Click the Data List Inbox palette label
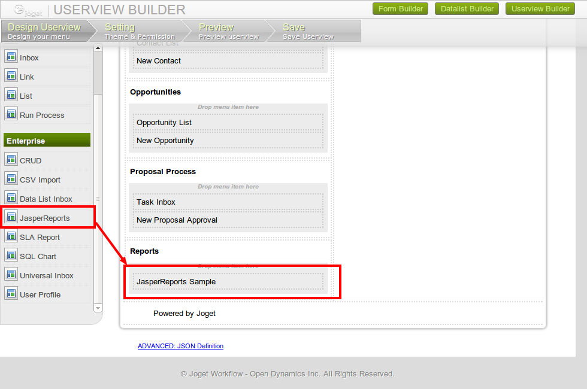Viewport: 587px width, 389px height. coord(46,199)
